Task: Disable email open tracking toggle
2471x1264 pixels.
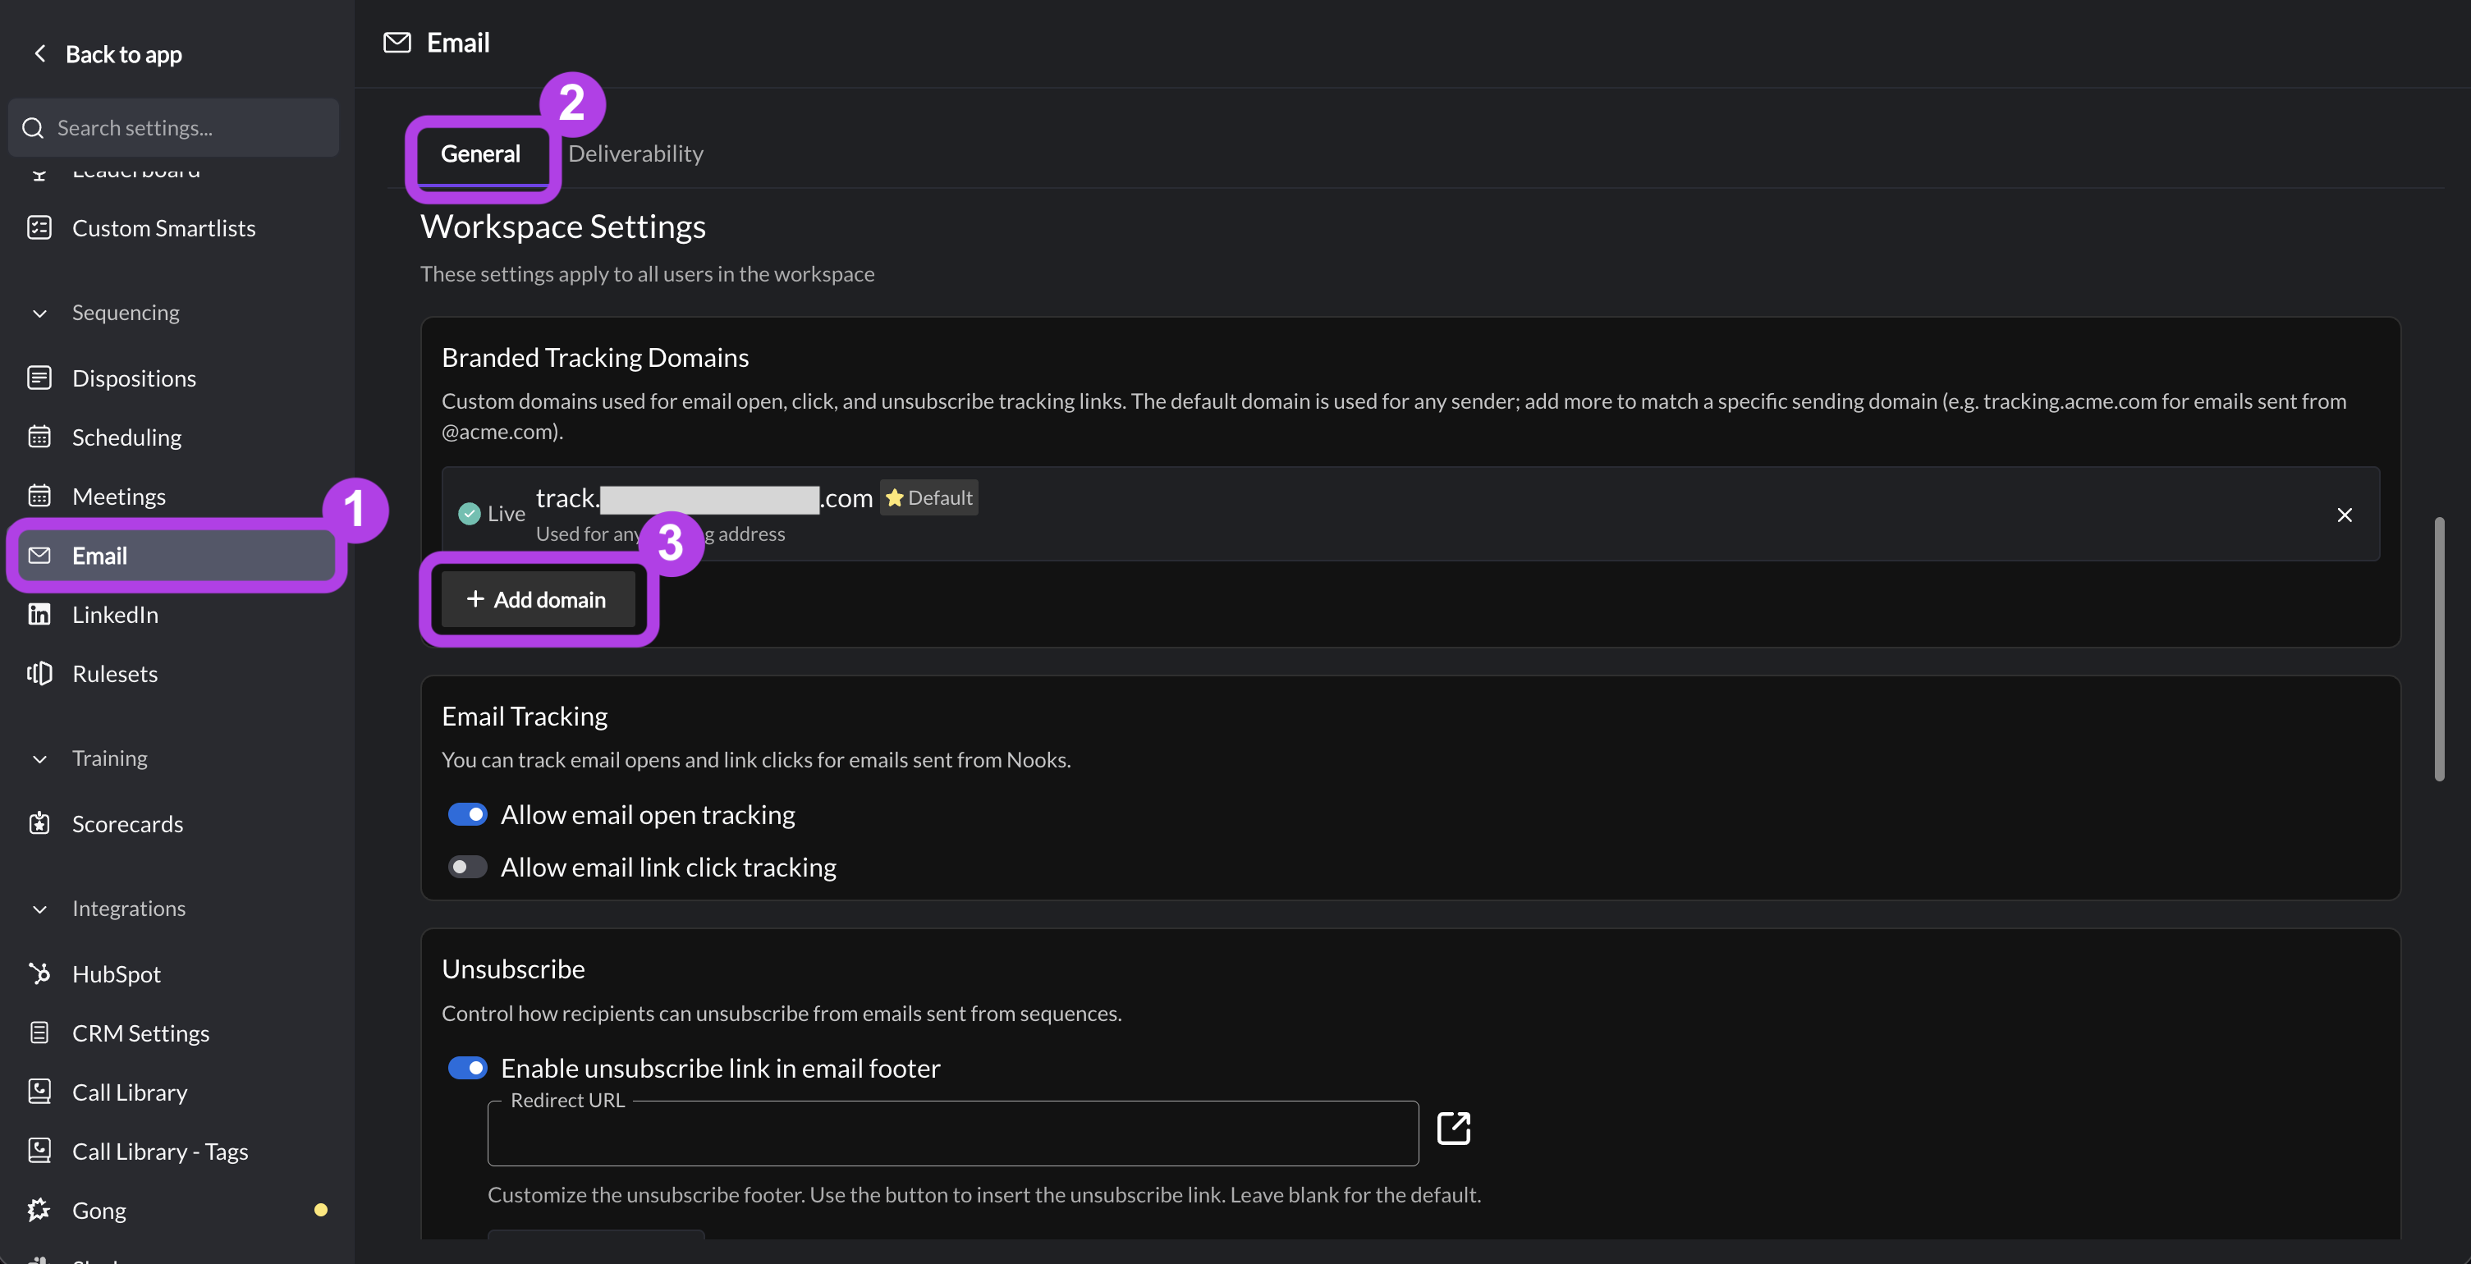Action: click(x=468, y=814)
